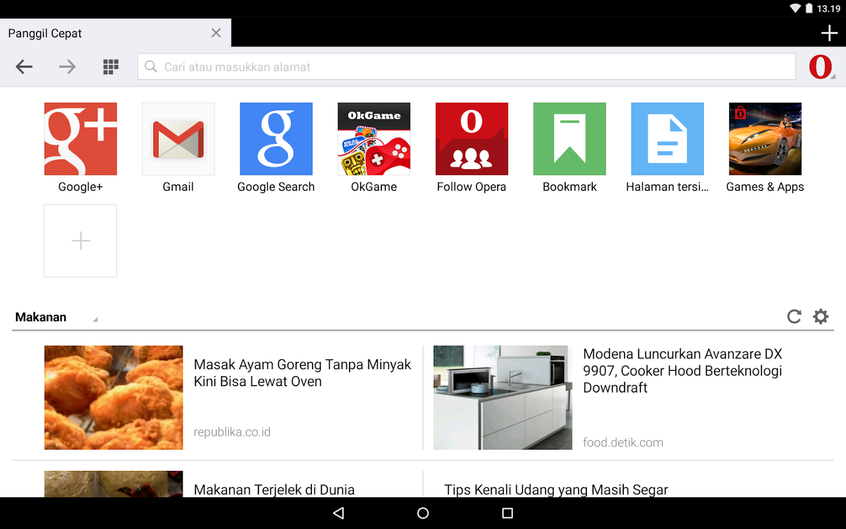Add a new speed dial entry
The width and height of the screenshot is (846, 529).
(80, 241)
